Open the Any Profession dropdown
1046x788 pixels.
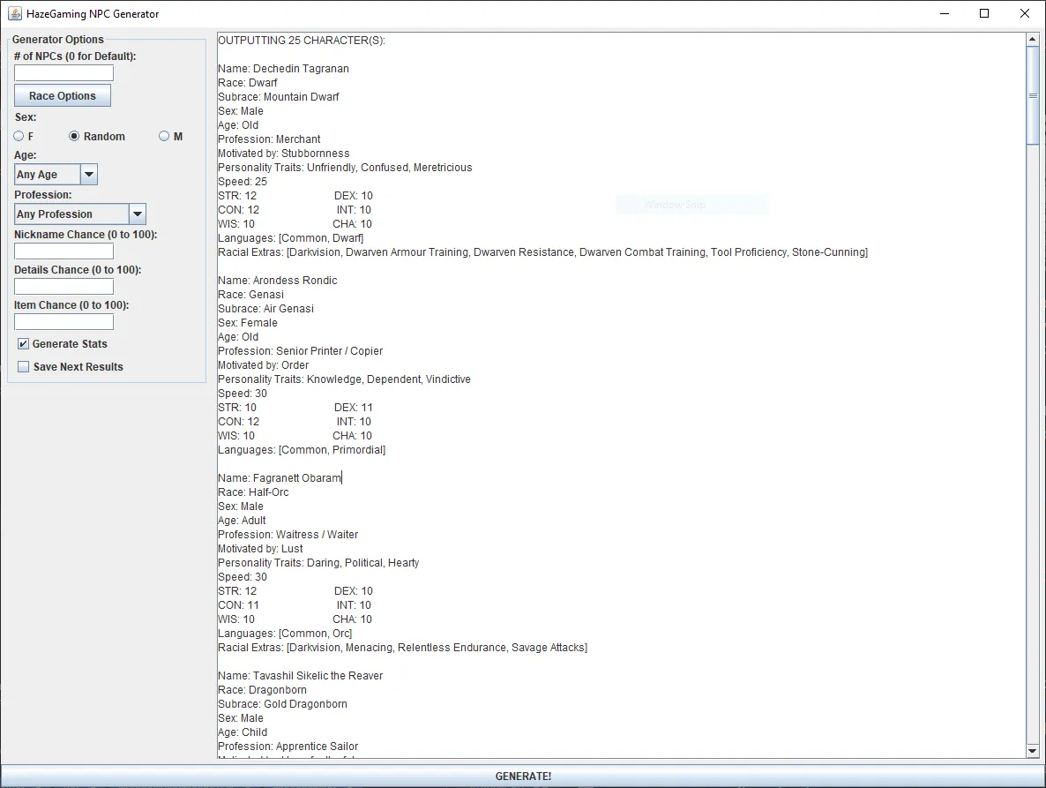80,214
